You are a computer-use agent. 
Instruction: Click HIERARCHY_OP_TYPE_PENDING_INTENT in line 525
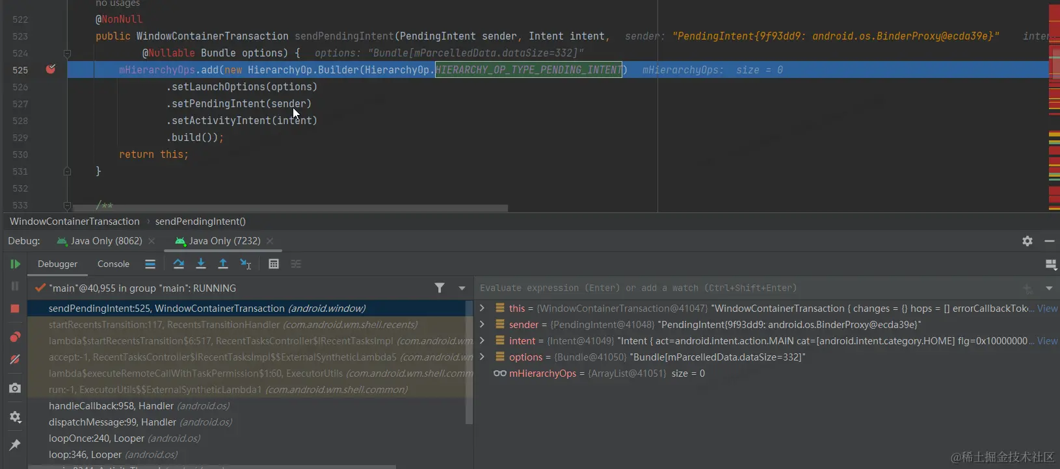(x=529, y=70)
